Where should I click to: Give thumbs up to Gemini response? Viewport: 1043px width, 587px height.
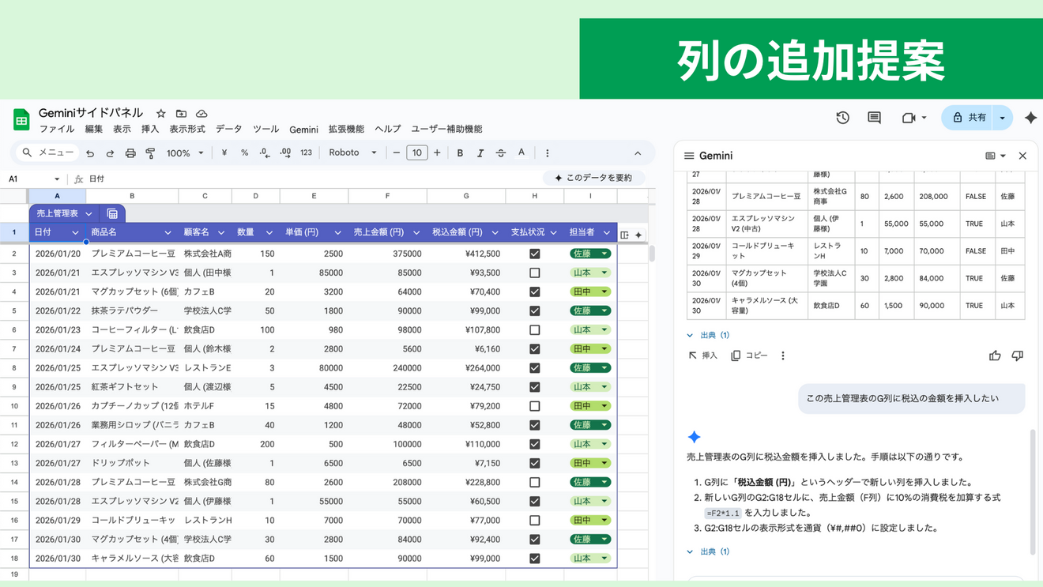(x=995, y=356)
